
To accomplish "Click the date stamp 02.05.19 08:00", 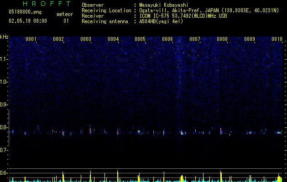I will pyautogui.click(x=28, y=21).
